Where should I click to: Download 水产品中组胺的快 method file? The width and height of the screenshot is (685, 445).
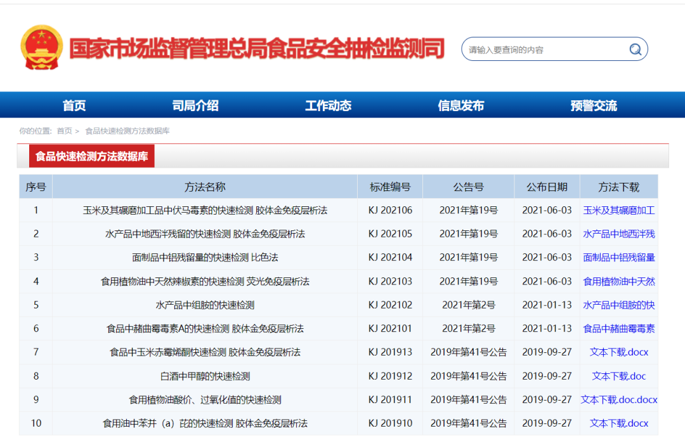pos(618,305)
